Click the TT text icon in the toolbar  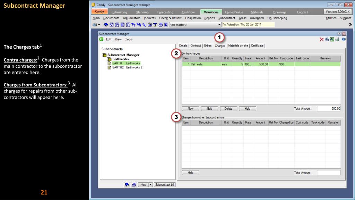click(133, 25)
